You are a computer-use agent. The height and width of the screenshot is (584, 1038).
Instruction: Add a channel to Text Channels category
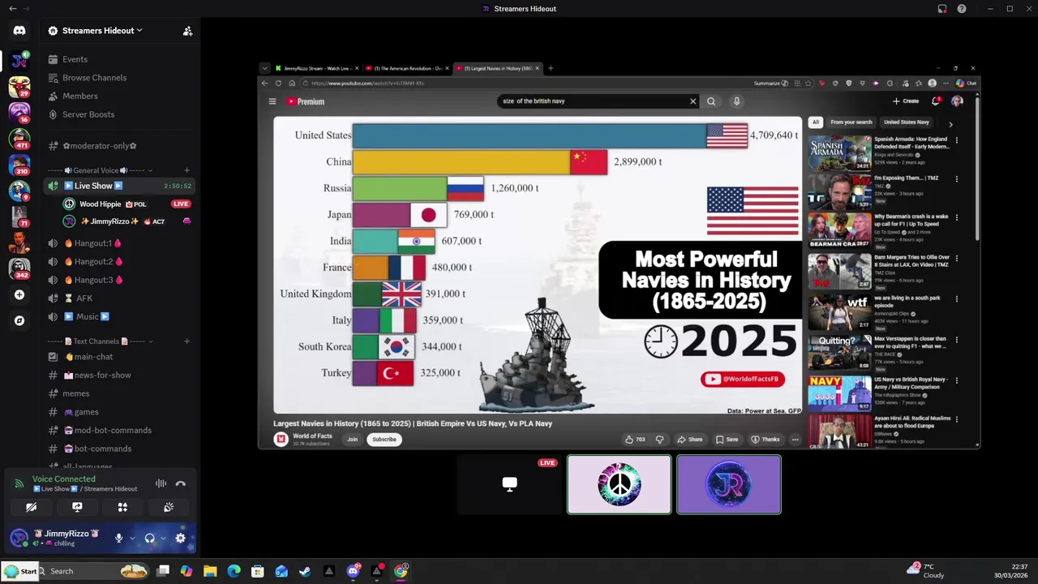[187, 341]
